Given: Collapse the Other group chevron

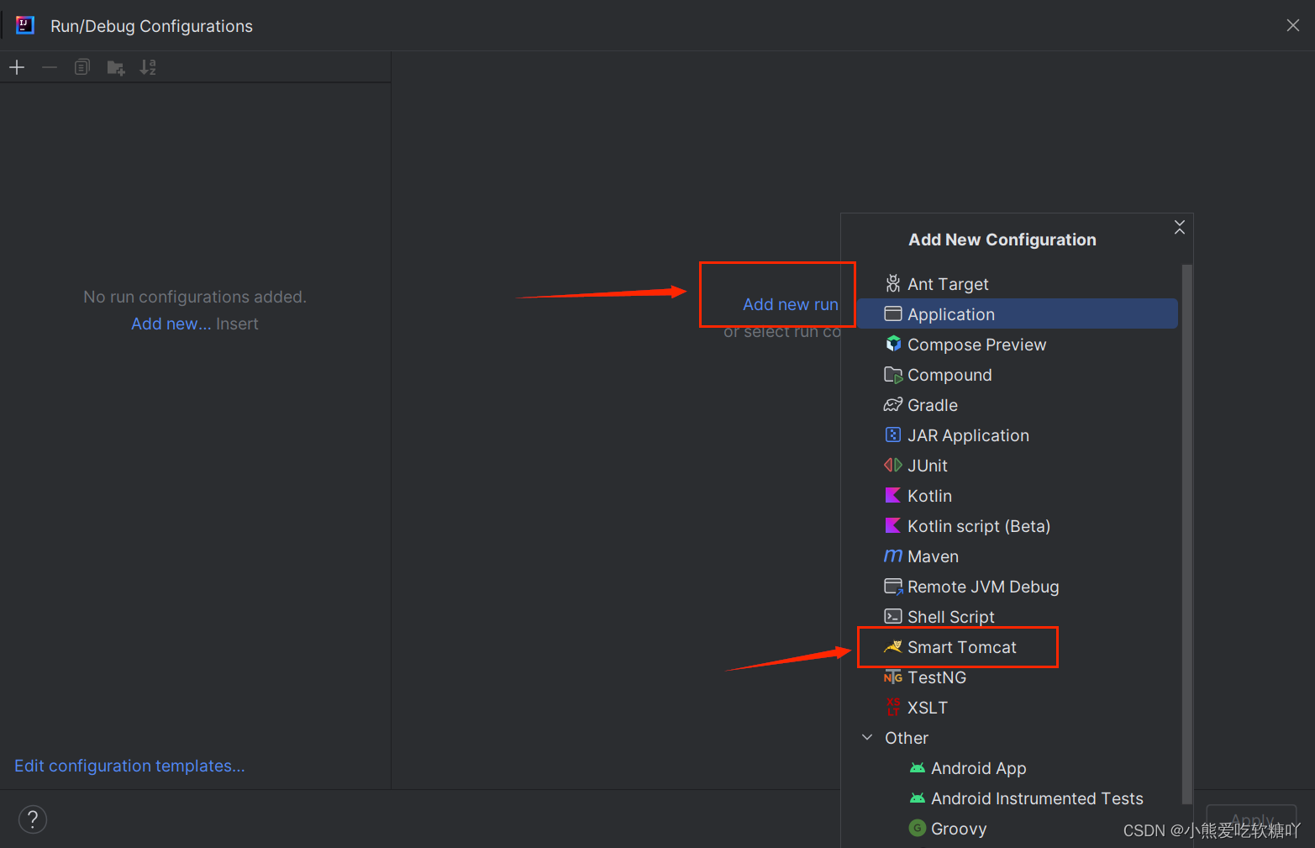Looking at the screenshot, I should click(867, 737).
